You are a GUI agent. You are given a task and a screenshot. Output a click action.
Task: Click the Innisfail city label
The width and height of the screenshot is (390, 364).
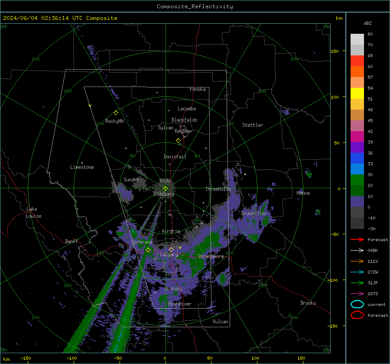pyautogui.click(x=175, y=157)
